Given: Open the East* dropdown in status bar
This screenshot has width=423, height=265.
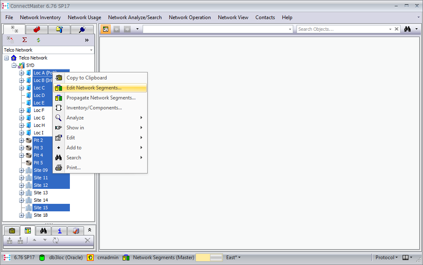Looking at the screenshot, I should [233, 258].
